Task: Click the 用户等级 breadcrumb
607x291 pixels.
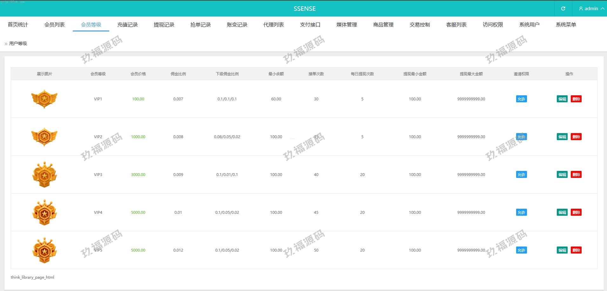Action: pos(18,44)
